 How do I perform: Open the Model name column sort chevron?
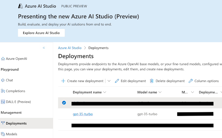(160, 92)
